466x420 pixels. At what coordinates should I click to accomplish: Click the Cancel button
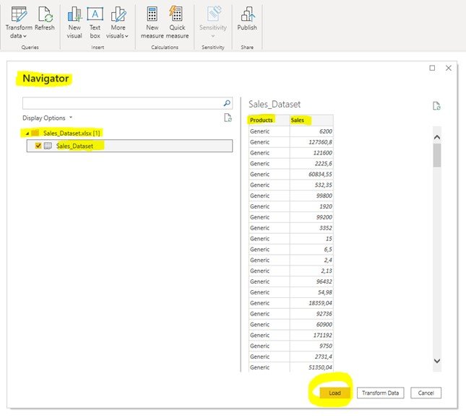click(x=426, y=393)
